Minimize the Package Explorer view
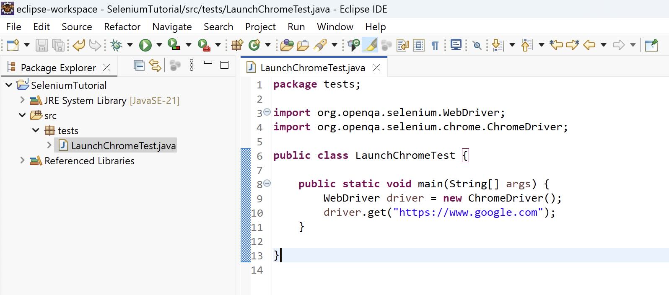 coord(208,62)
